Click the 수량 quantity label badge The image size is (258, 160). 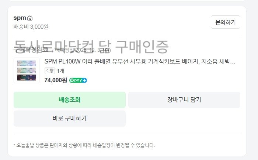tap(49, 70)
